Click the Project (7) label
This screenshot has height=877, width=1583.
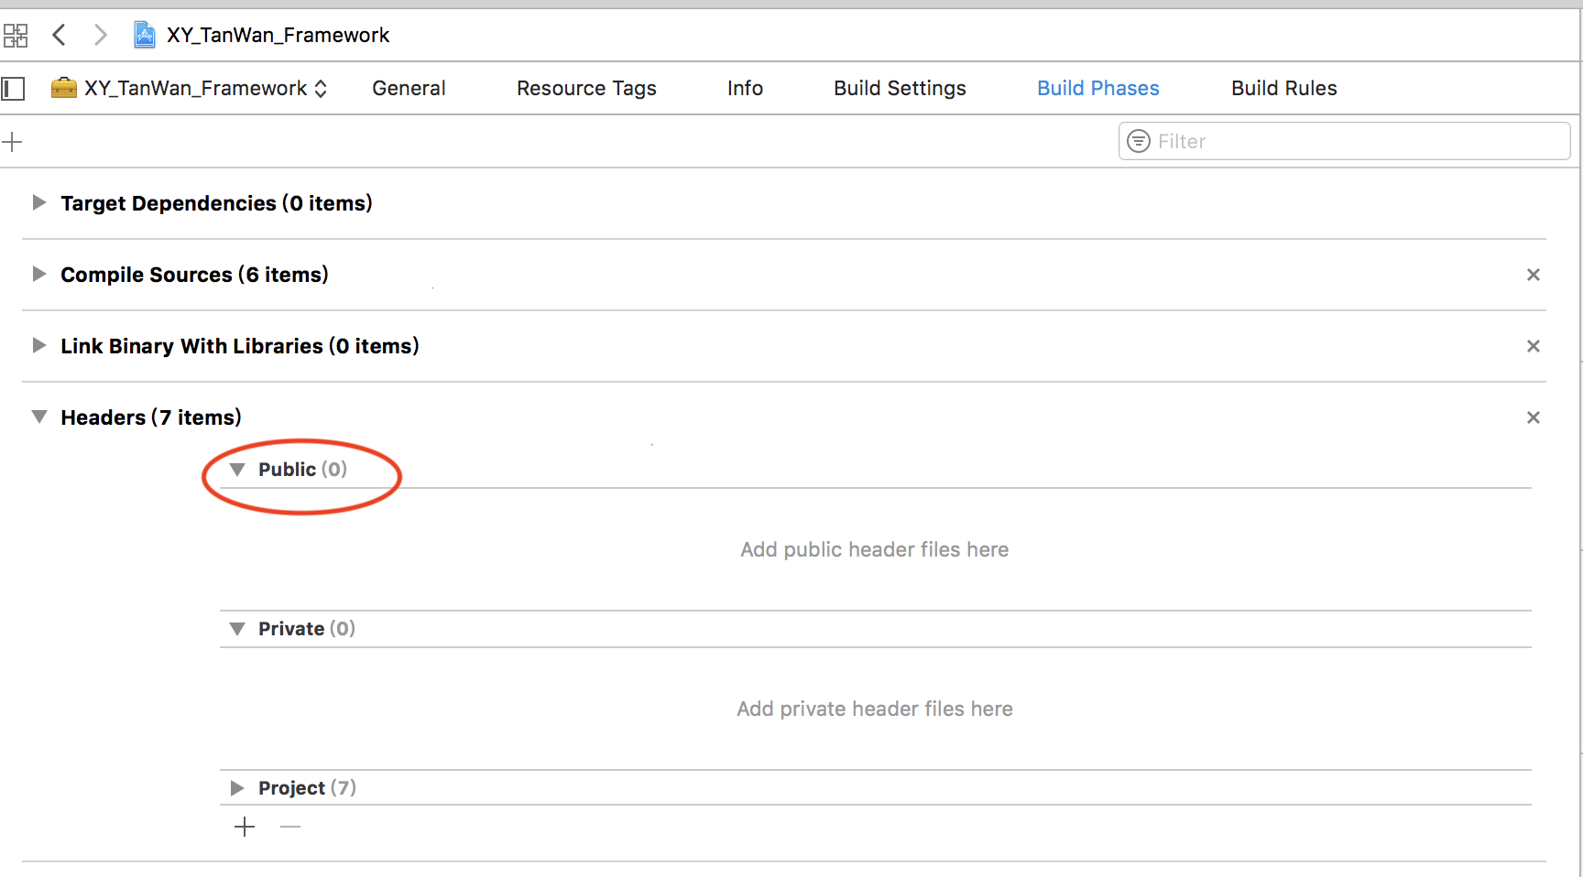point(307,788)
